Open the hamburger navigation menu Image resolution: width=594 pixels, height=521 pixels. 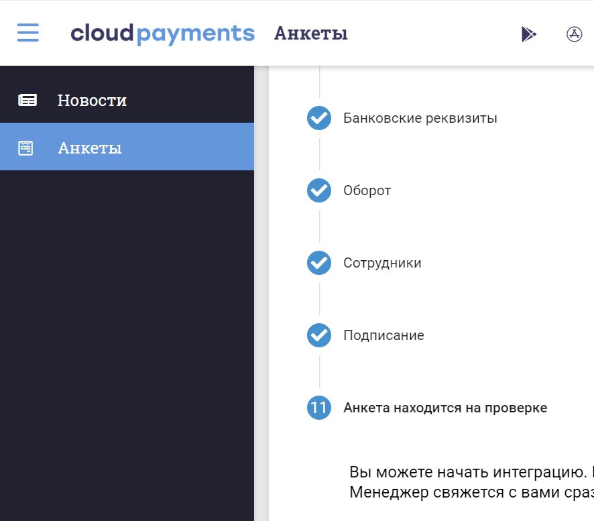click(x=28, y=33)
